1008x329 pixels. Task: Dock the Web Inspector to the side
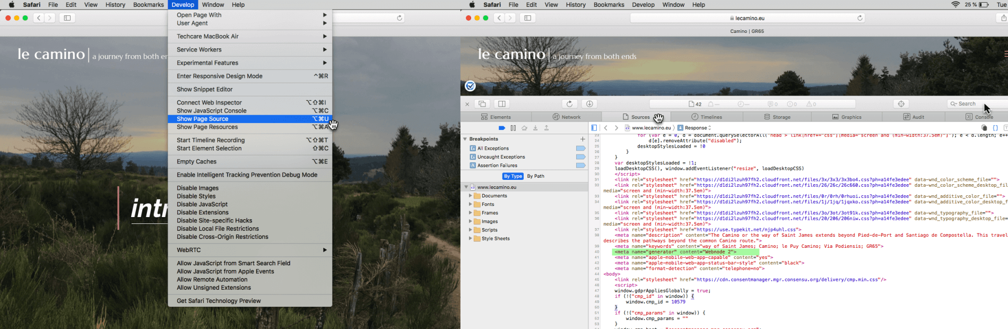pos(502,104)
